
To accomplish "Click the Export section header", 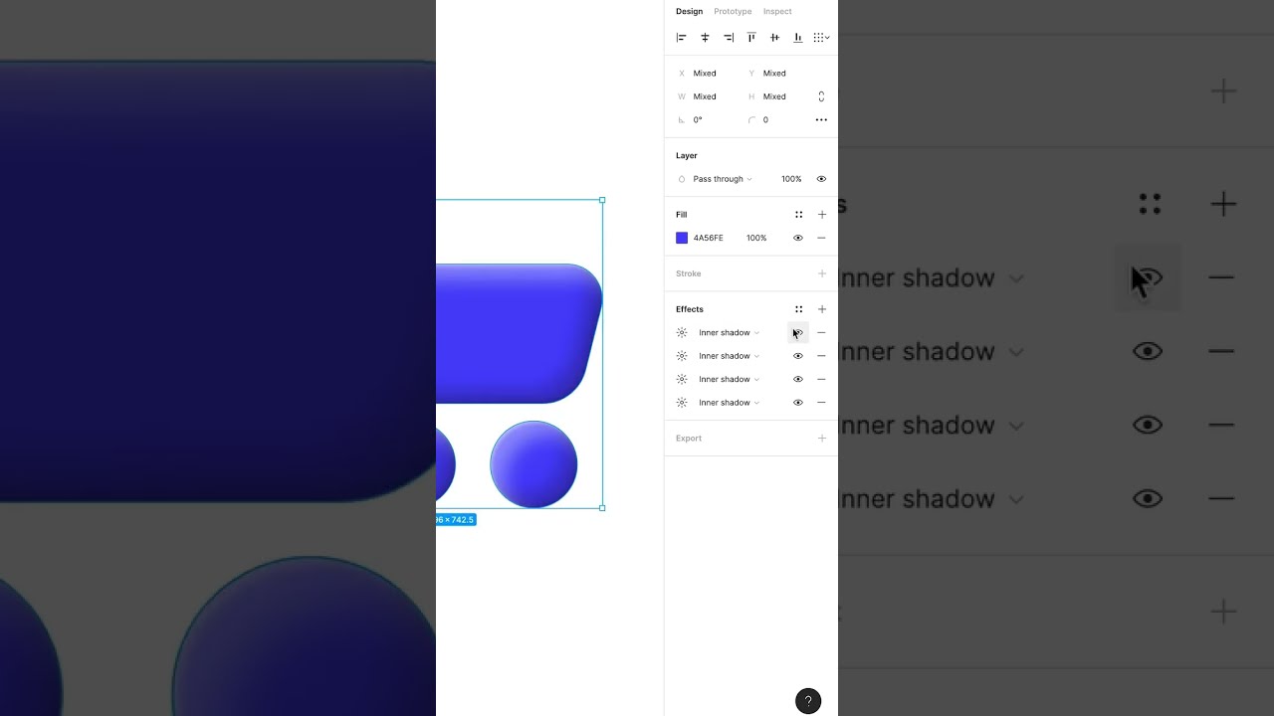I will pos(689,439).
